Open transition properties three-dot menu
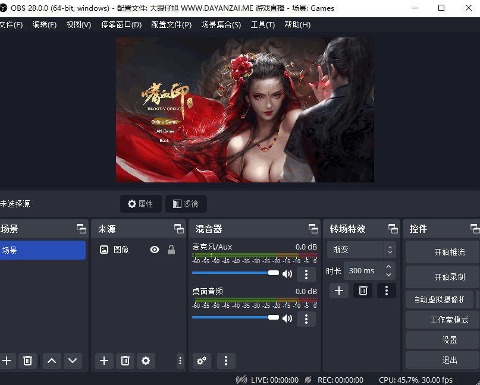Screen dimensions: 480x385 (x=387, y=291)
